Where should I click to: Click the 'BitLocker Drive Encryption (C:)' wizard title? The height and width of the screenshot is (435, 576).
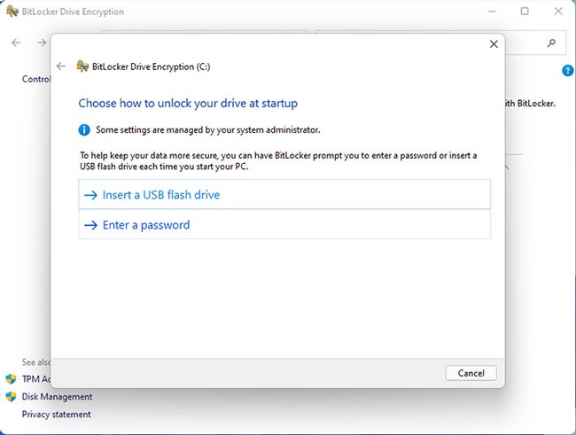tap(151, 66)
